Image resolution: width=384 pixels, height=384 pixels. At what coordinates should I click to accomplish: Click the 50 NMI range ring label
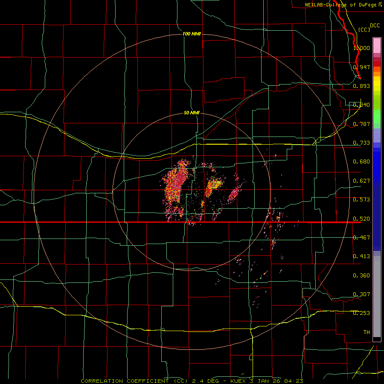coord(192,113)
